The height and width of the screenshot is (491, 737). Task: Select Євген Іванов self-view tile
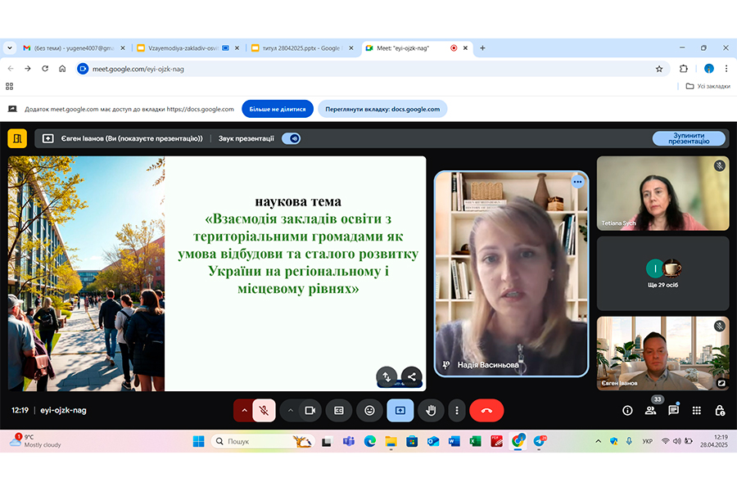662,354
